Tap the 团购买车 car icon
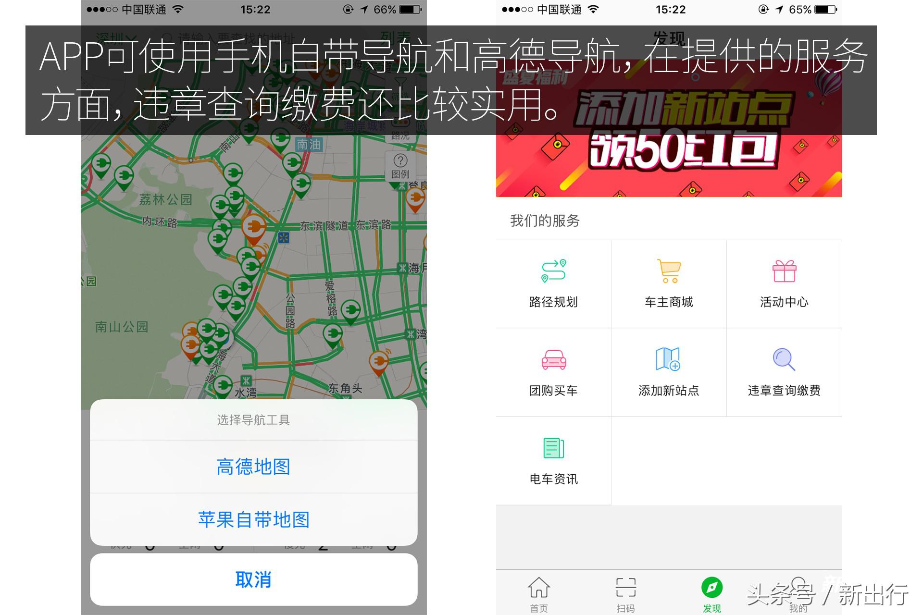Image resolution: width=923 pixels, height=615 pixels. [553, 359]
